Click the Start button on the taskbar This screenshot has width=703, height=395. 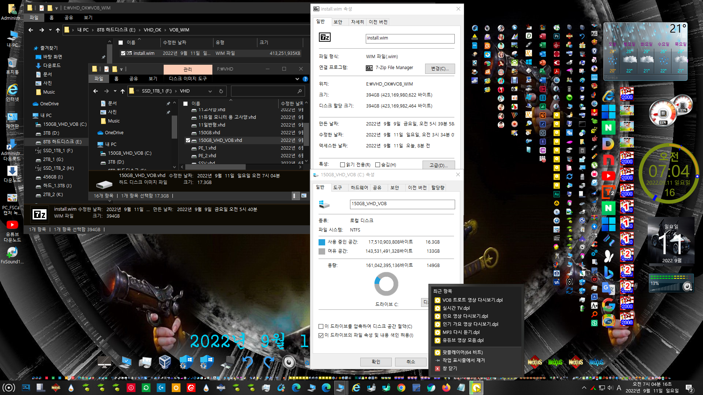click(9, 388)
